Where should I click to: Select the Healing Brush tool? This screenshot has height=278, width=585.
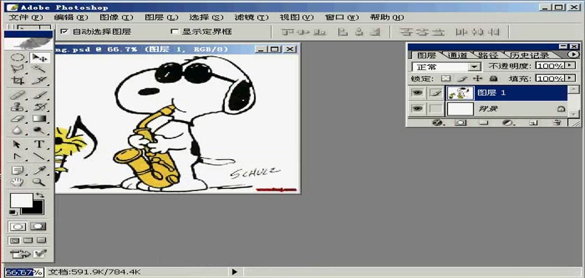(17, 96)
